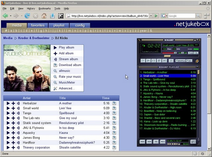Download the James Bong track
This screenshot has width=212, height=157.
coord(114,138)
